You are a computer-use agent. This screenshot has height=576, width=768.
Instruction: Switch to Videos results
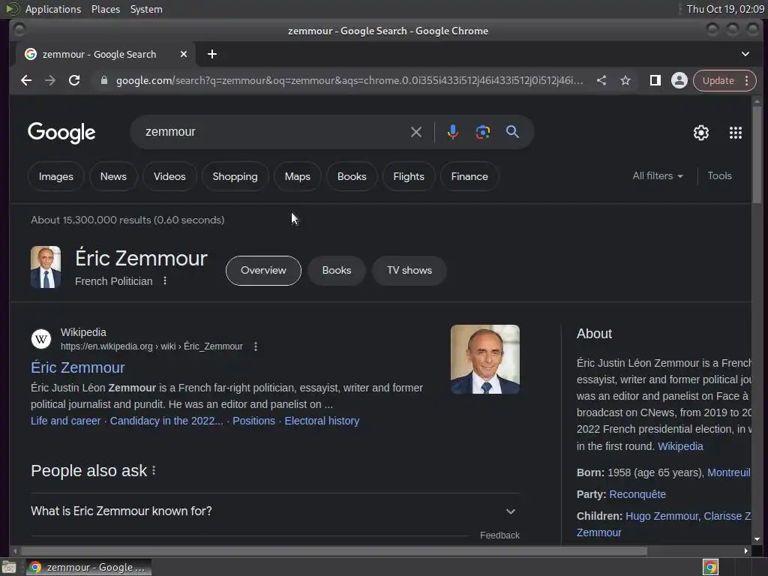tap(169, 176)
